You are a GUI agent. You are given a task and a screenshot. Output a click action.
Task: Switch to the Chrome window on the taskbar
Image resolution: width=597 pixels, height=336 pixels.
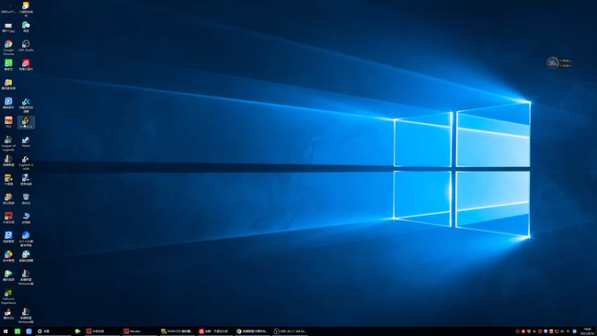pyautogui.click(x=252, y=332)
